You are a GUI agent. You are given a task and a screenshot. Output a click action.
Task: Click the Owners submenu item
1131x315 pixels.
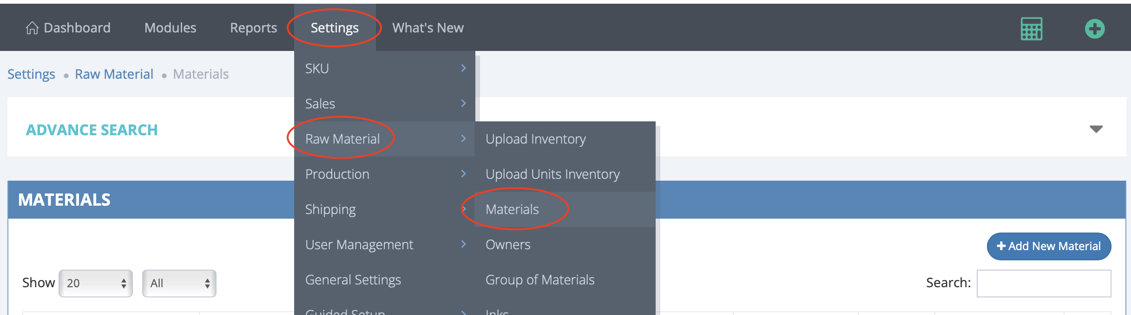click(508, 245)
